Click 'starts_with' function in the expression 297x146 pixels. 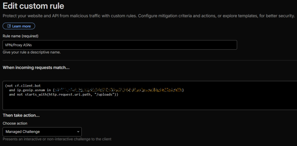click(36, 95)
